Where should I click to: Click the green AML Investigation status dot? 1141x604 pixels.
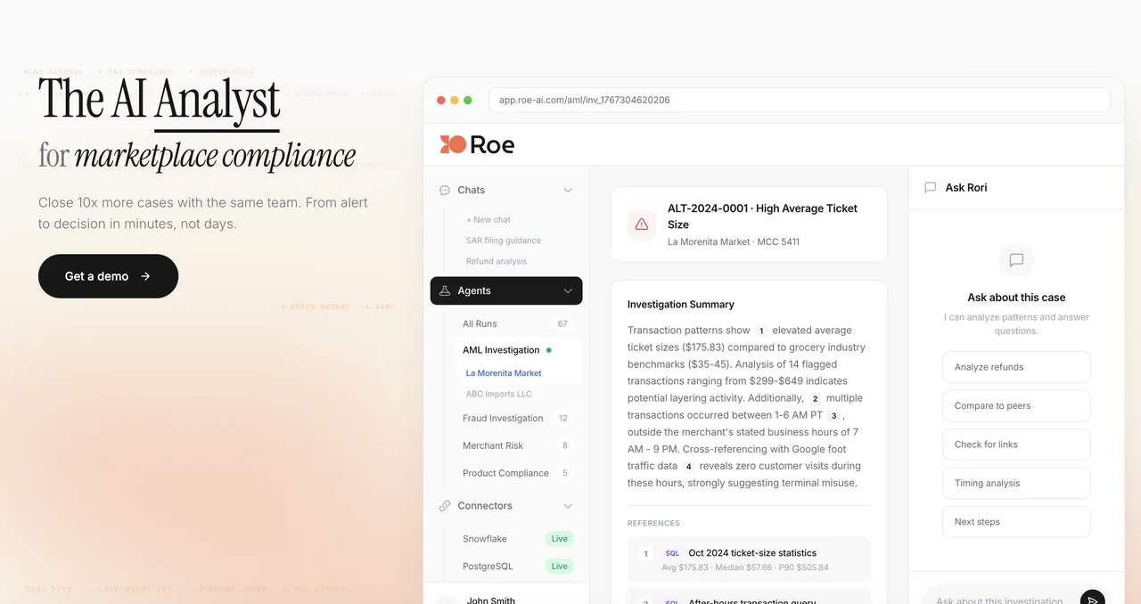point(548,350)
